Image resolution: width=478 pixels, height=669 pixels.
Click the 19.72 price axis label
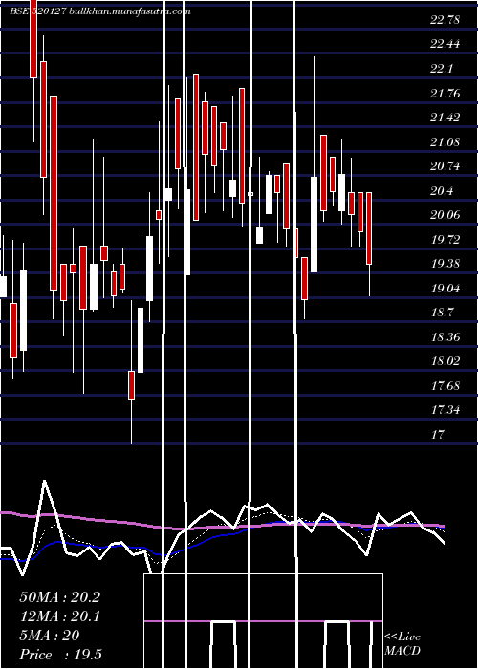(445, 239)
